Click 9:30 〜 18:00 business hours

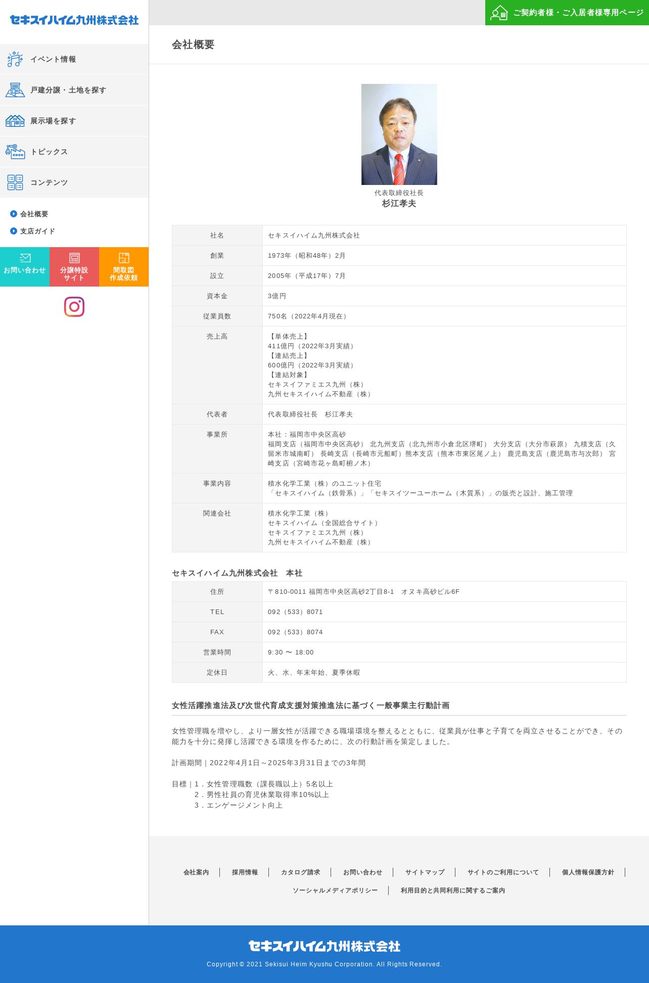pyautogui.click(x=291, y=652)
